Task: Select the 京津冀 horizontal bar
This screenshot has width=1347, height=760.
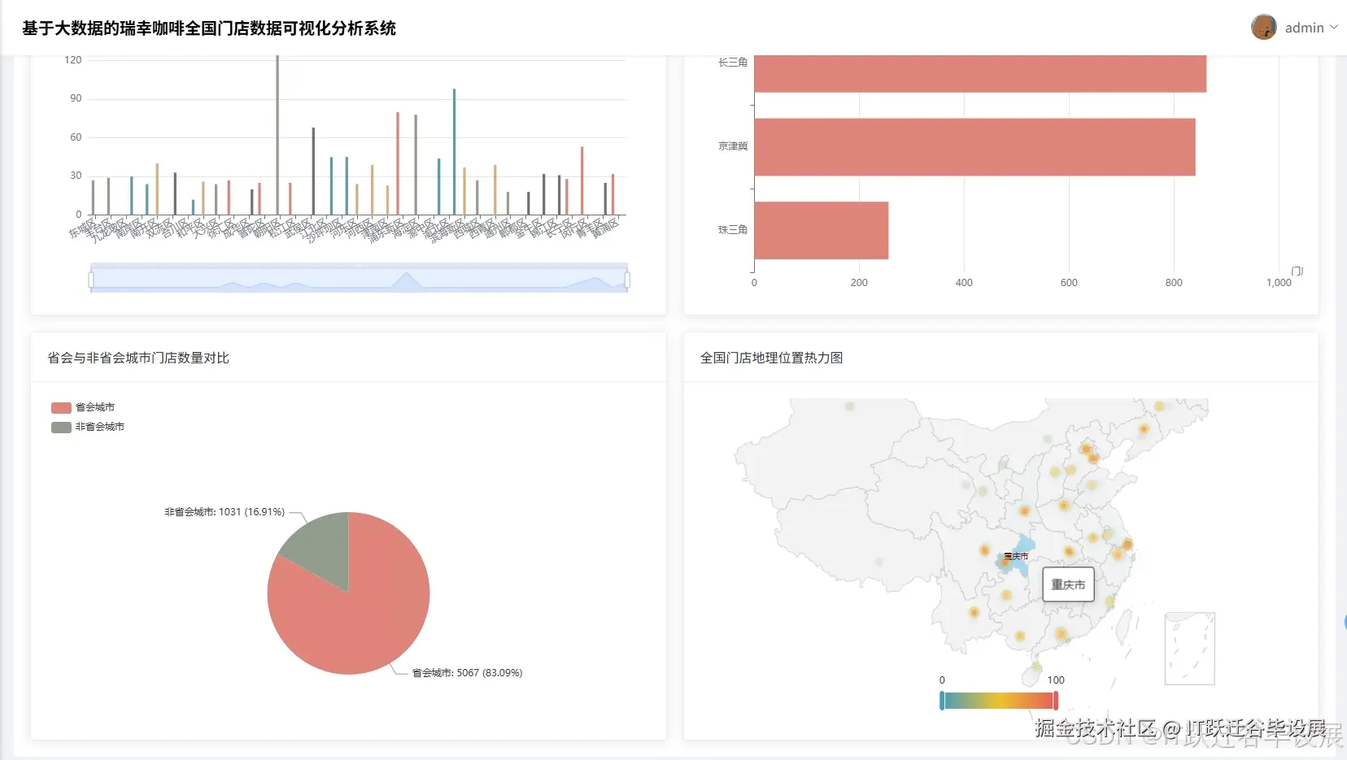Action: click(x=974, y=147)
